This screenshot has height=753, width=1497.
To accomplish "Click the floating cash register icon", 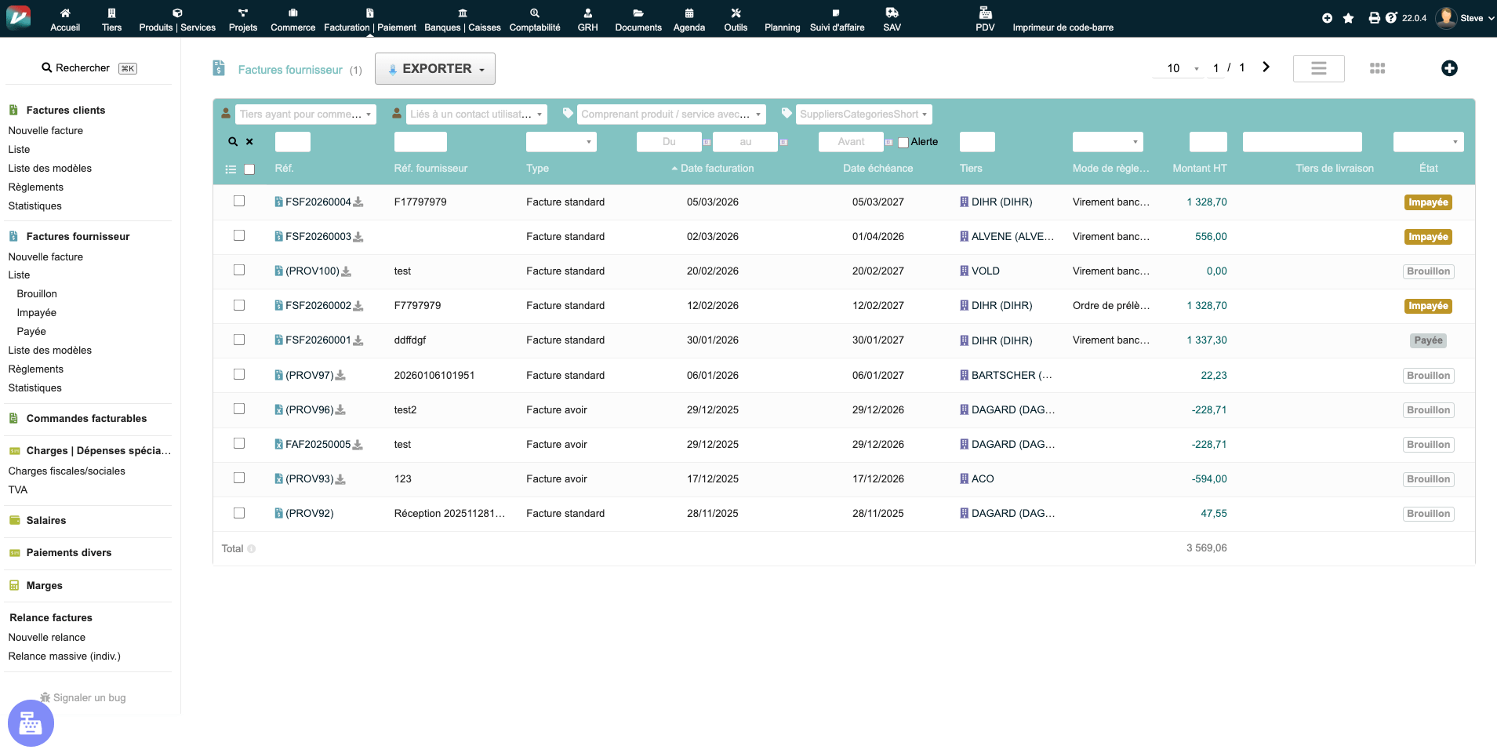I will tap(31, 722).
